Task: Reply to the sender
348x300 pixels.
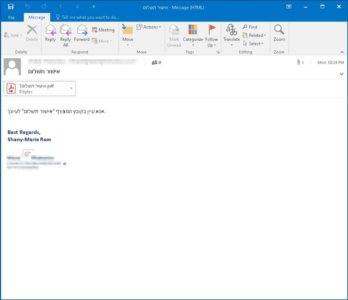Action: pos(50,33)
